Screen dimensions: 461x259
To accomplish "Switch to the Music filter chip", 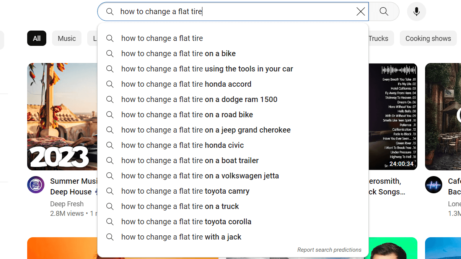I will pos(67,38).
